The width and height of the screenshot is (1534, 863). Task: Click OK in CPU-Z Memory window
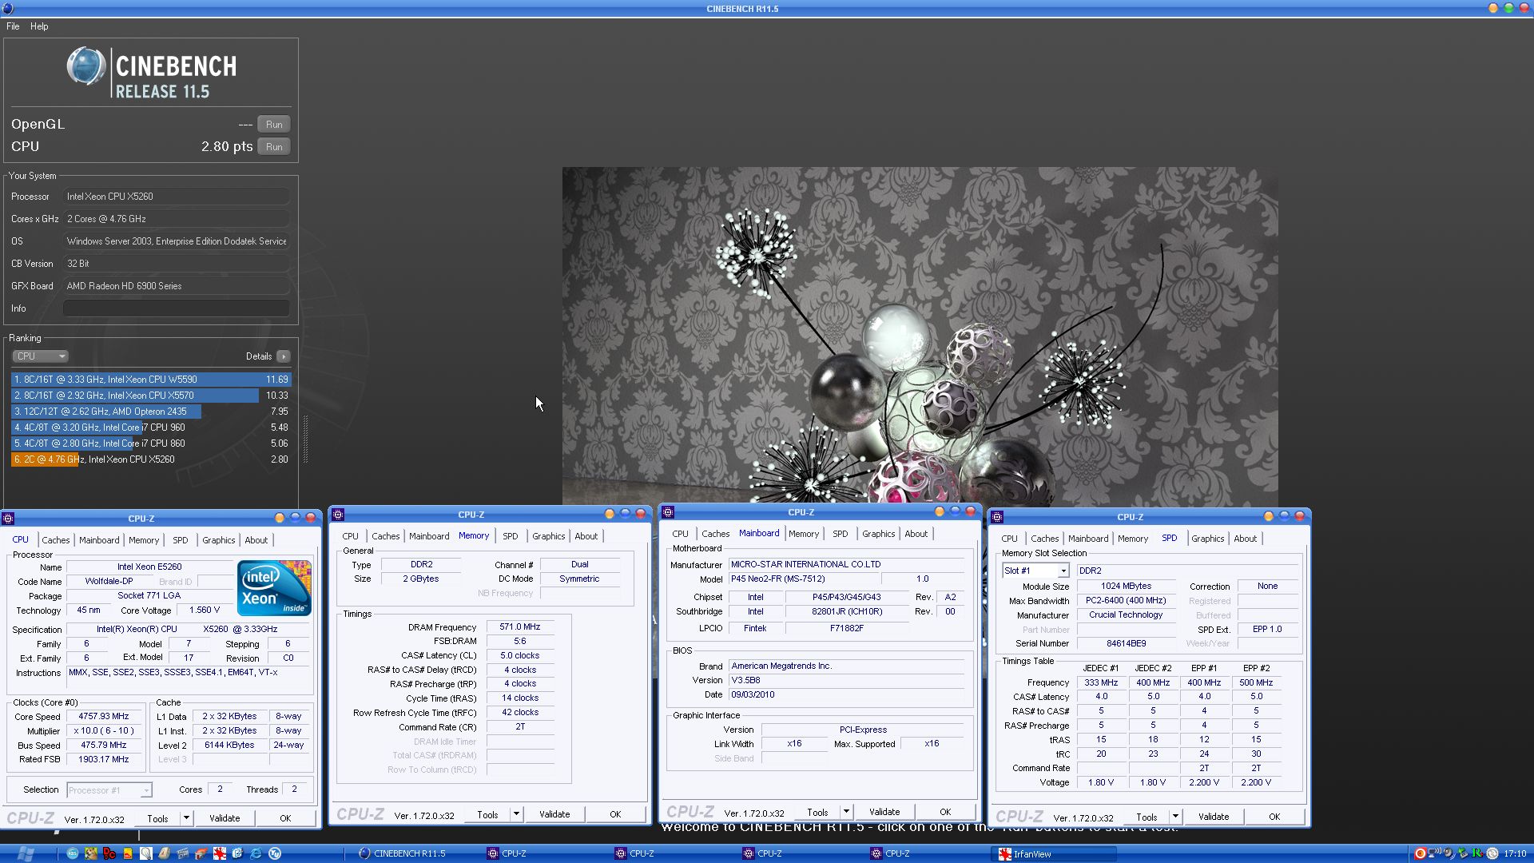click(615, 814)
